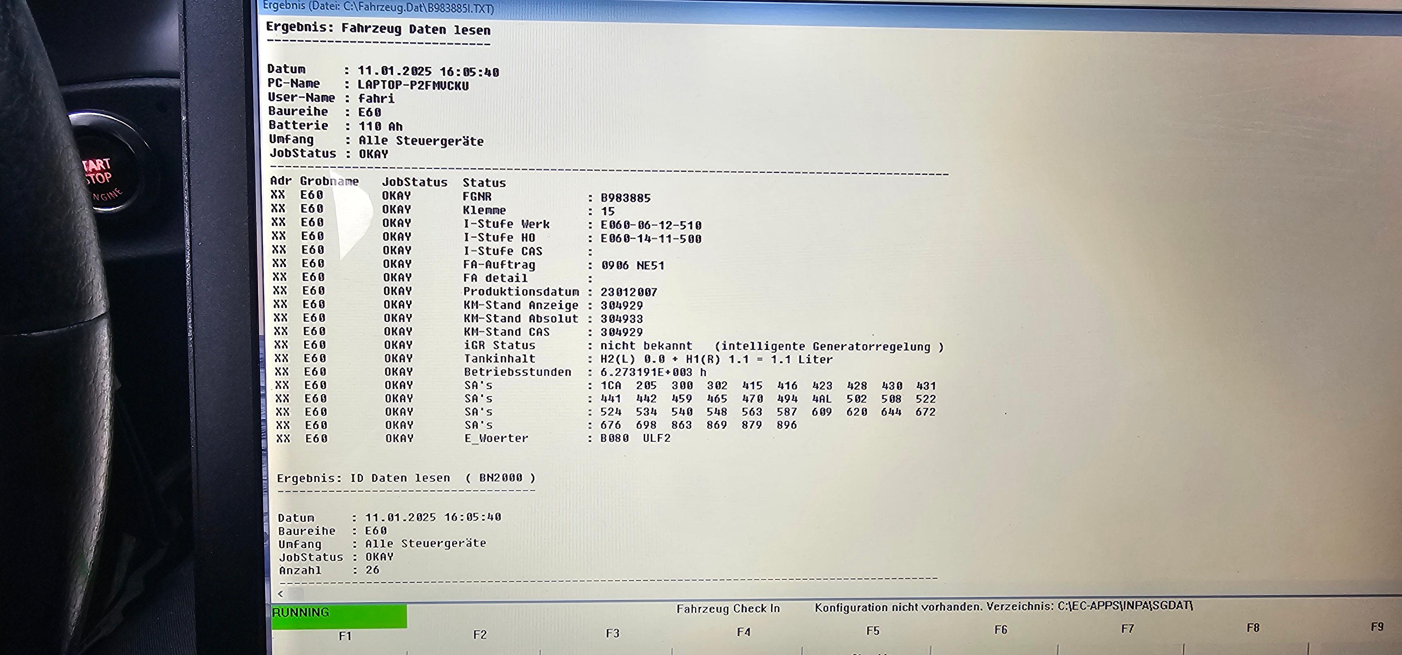
Task: Click the F3 function key button
Action: (612, 634)
